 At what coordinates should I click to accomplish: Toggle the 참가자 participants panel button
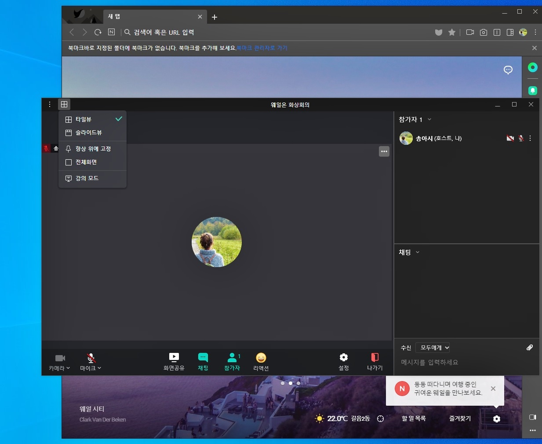click(x=232, y=362)
